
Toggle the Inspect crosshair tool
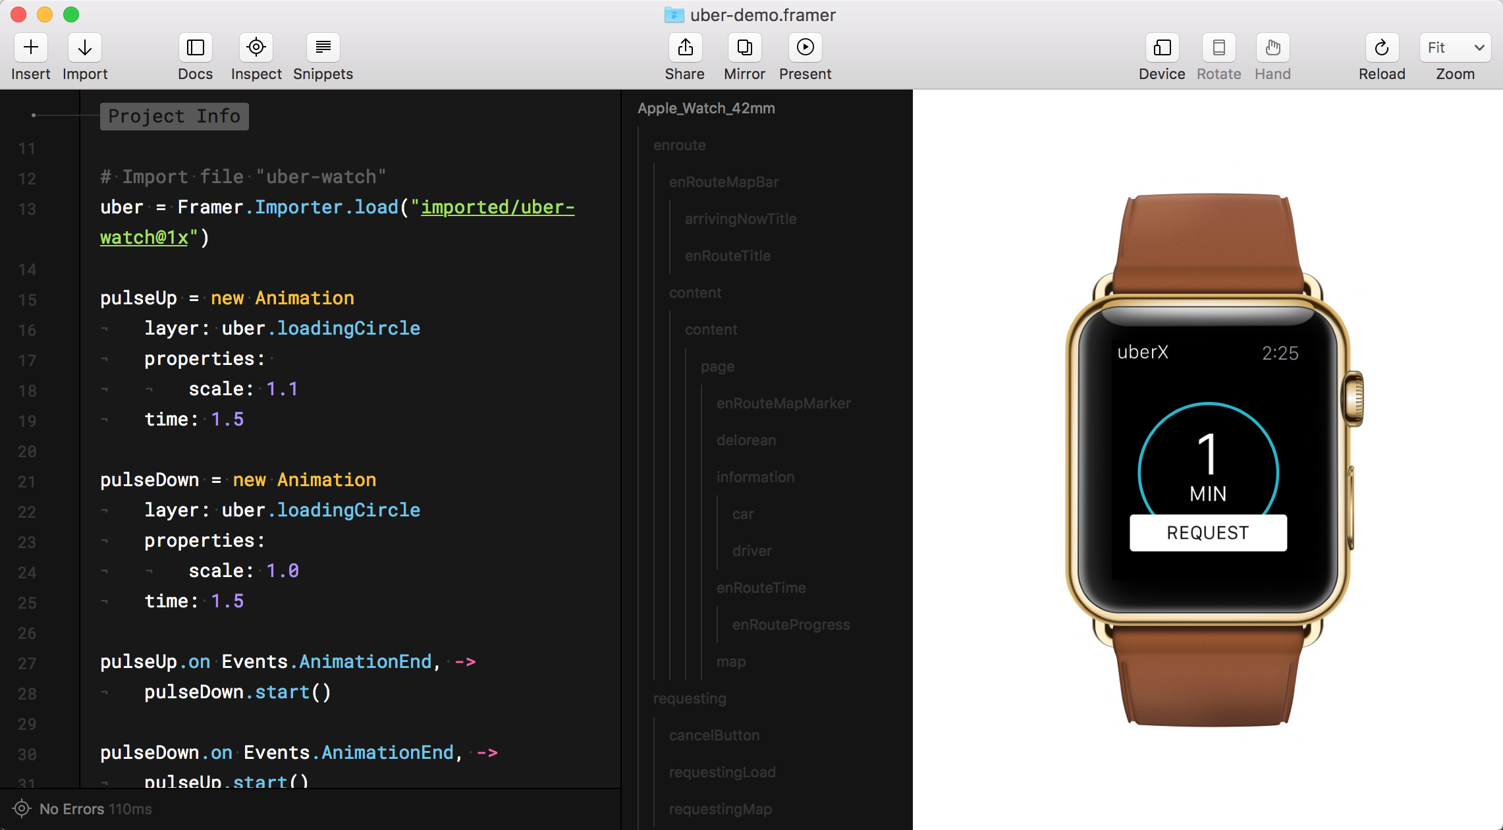tap(256, 47)
